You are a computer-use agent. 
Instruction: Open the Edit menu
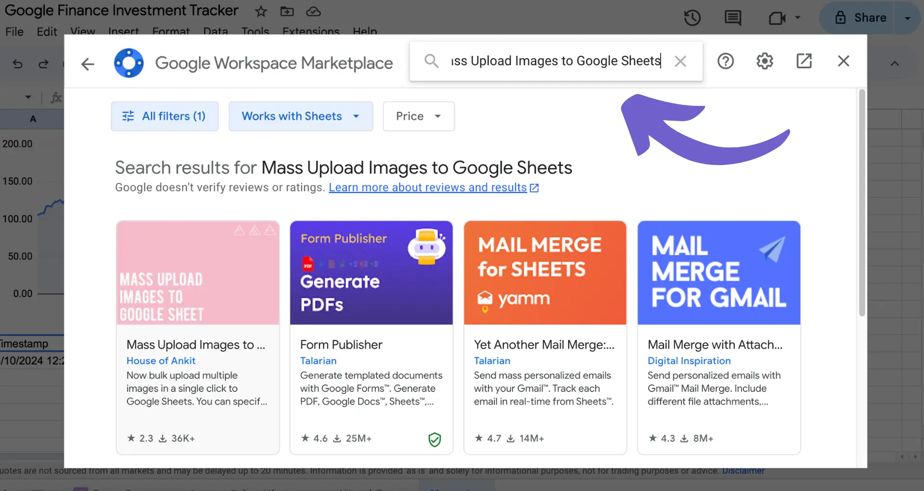point(47,32)
